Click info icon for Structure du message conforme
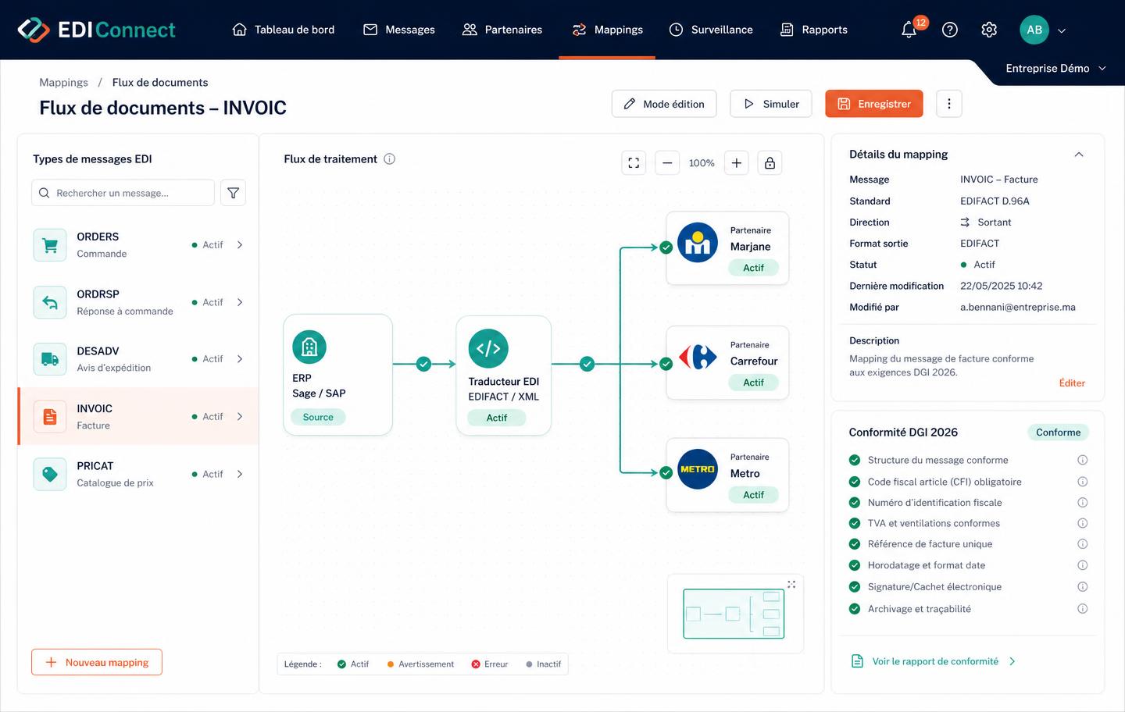1125x712 pixels. tap(1083, 461)
